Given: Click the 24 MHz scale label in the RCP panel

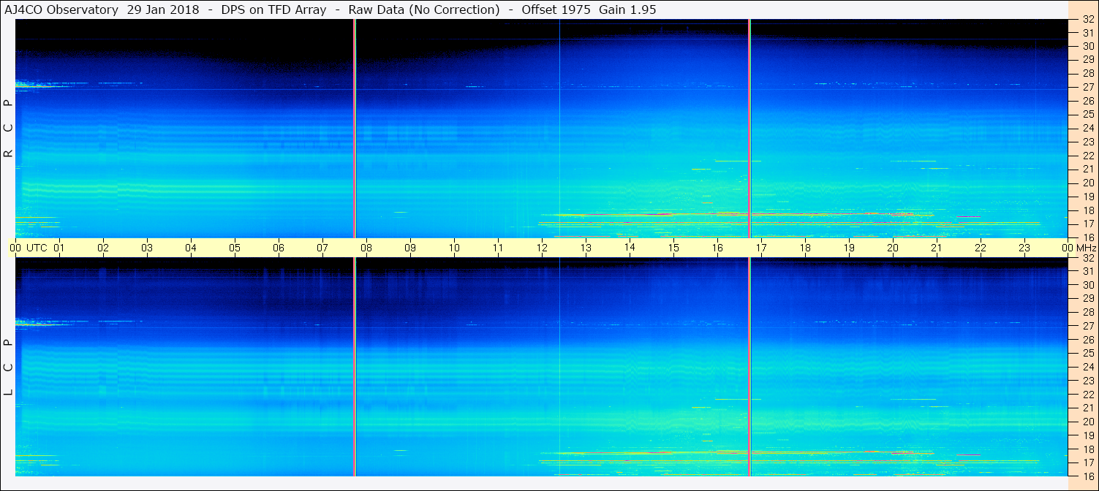Looking at the screenshot, I should tap(1087, 129).
